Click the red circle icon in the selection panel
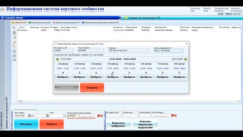Screen dimensions: 243x137 click(x=172, y=115)
